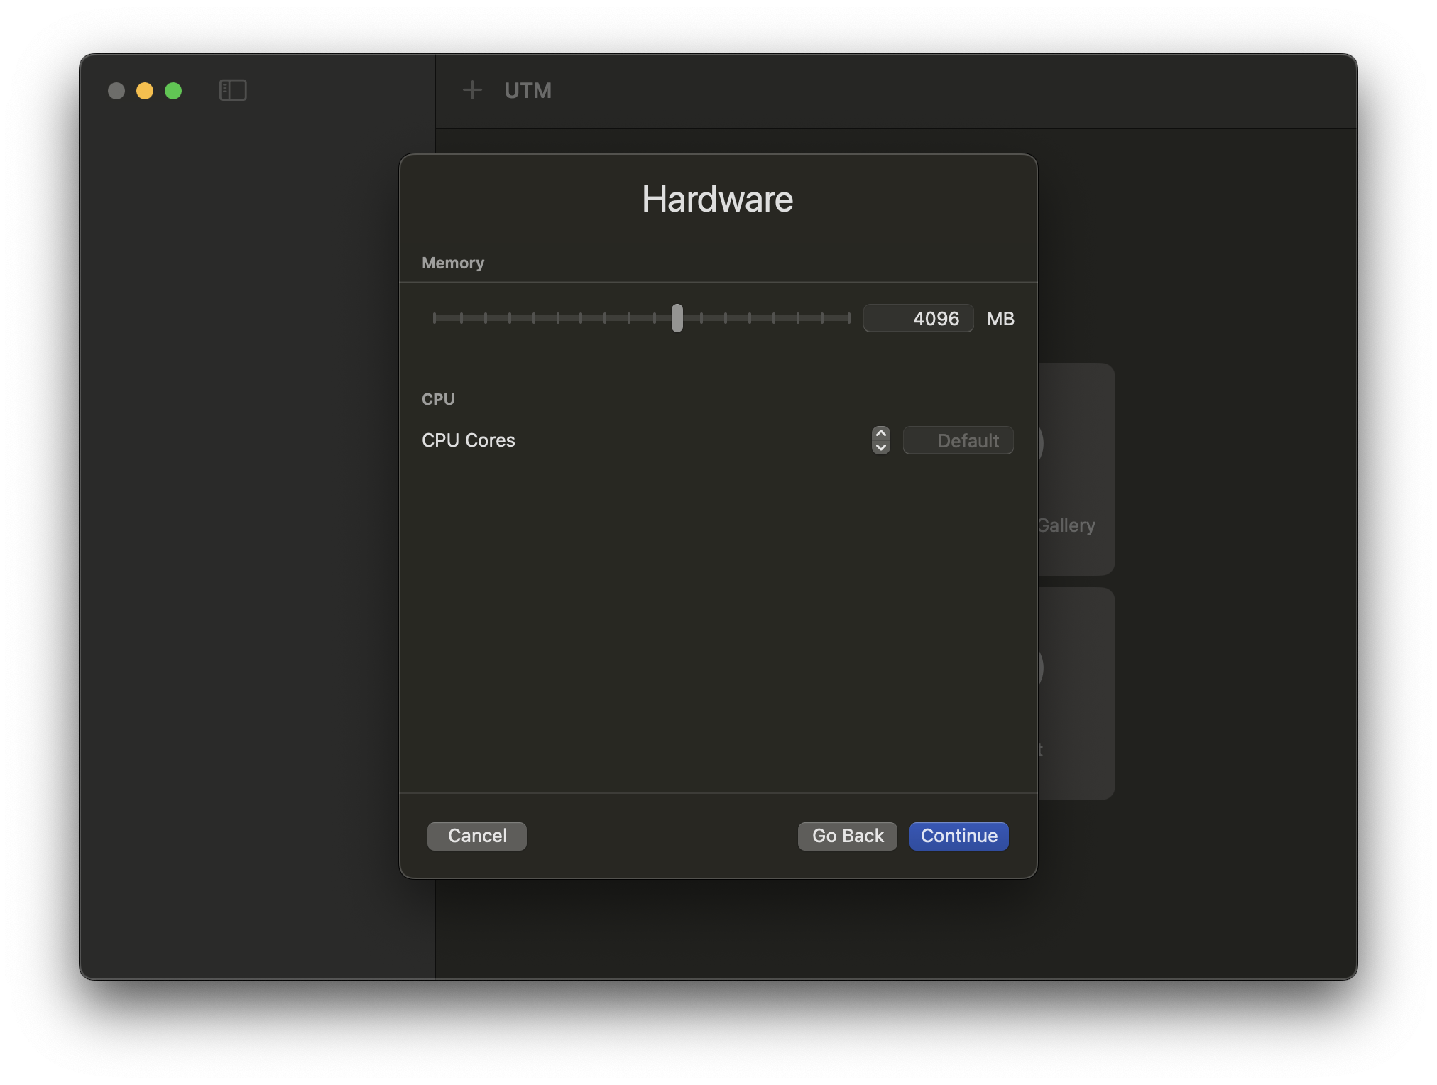The width and height of the screenshot is (1437, 1085).
Task: Click the leftmost tick of Memory slider
Action: pyautogui.click(x=435, y=318)
